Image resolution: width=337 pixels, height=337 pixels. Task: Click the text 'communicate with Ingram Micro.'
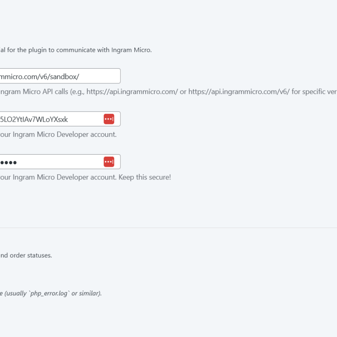tap(104, 50)
